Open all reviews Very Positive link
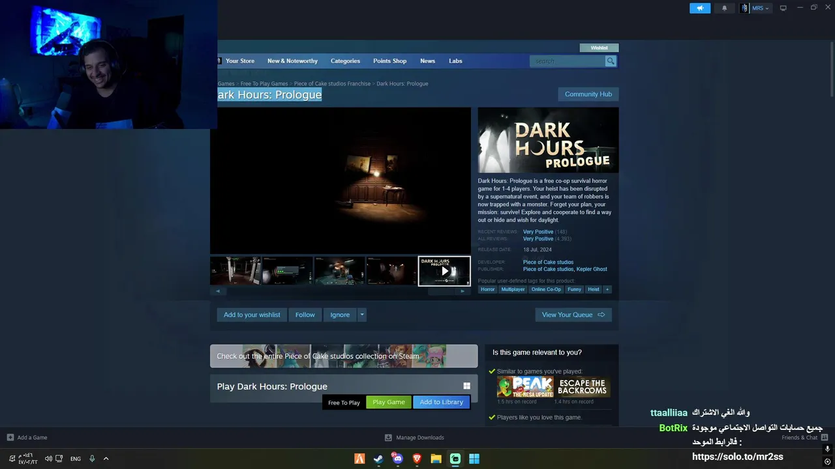 tap(538, 239)
